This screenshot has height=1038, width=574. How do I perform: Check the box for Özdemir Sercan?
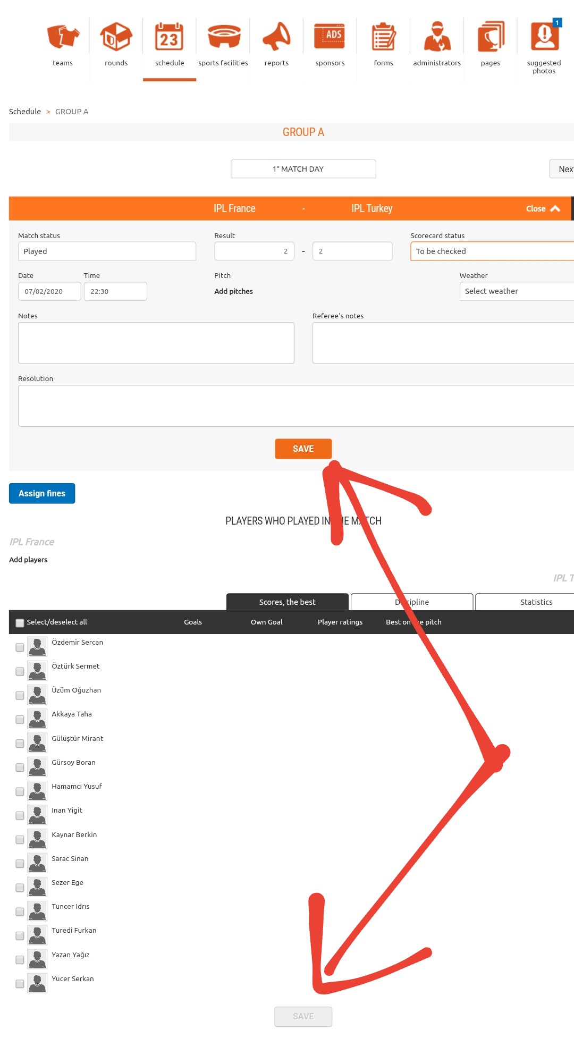pos(20,647)
